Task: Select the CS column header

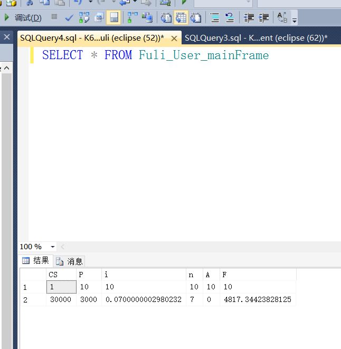Action: click(x=61, y=275)
